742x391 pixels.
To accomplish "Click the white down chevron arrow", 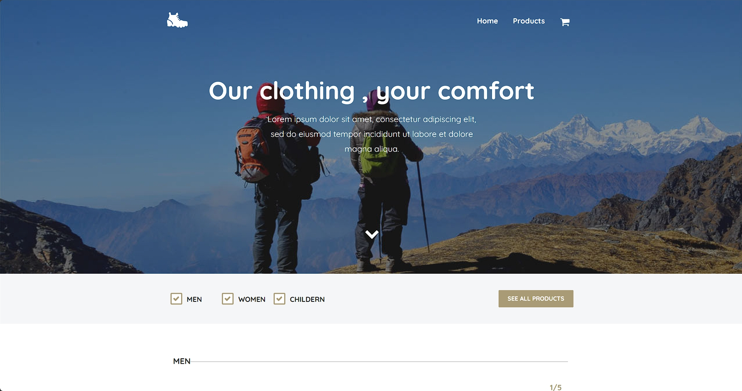I will pos(372,234).
